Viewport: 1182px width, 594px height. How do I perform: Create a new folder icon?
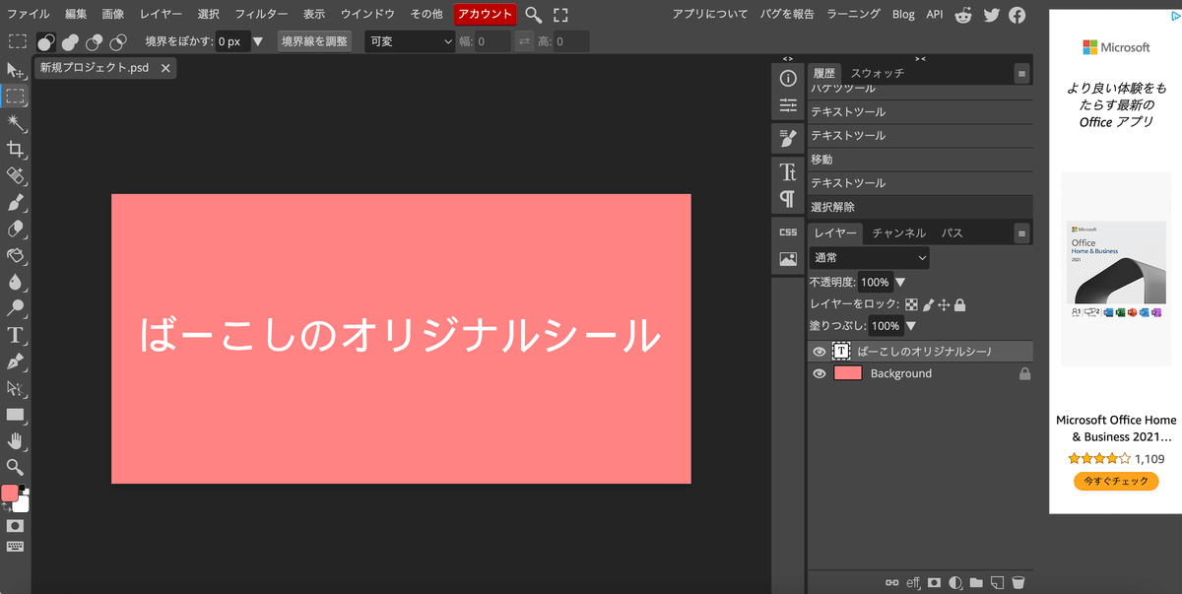976,582
